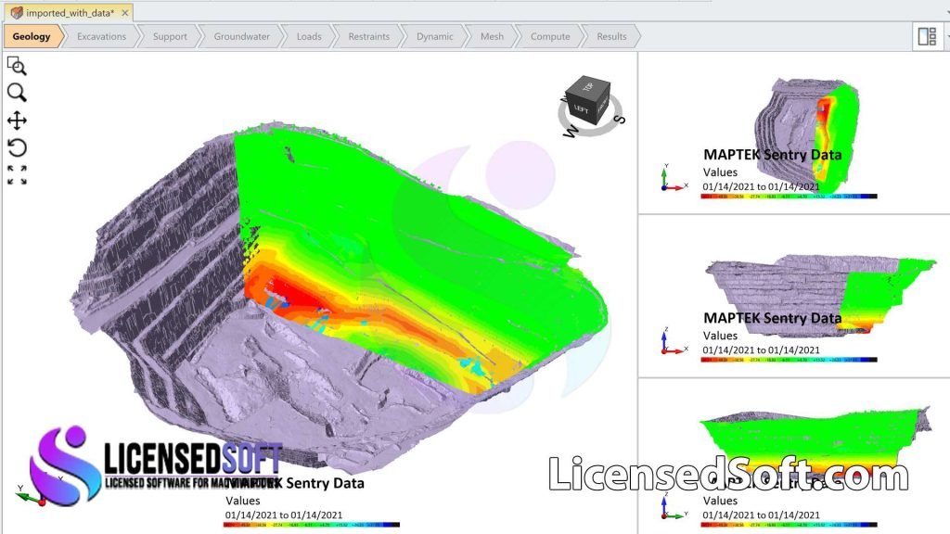
Task: Select the imported_with_data* document tab
Action: pyautogui.click(x=69, y=13)
